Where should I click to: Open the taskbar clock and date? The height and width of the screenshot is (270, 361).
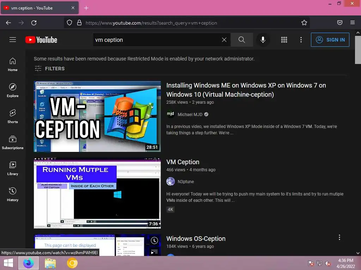pyautogui.click(x=346, y=263)
